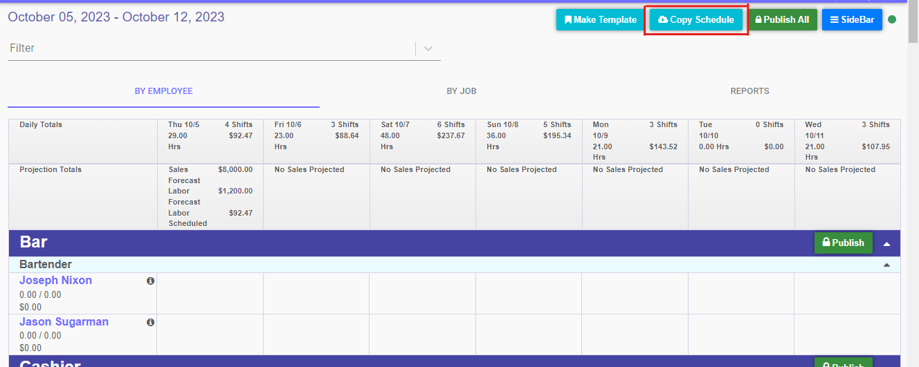Click the Mon 10/9 daily totals cell
Screen dimensions: 919x367
tap(635, 141)
